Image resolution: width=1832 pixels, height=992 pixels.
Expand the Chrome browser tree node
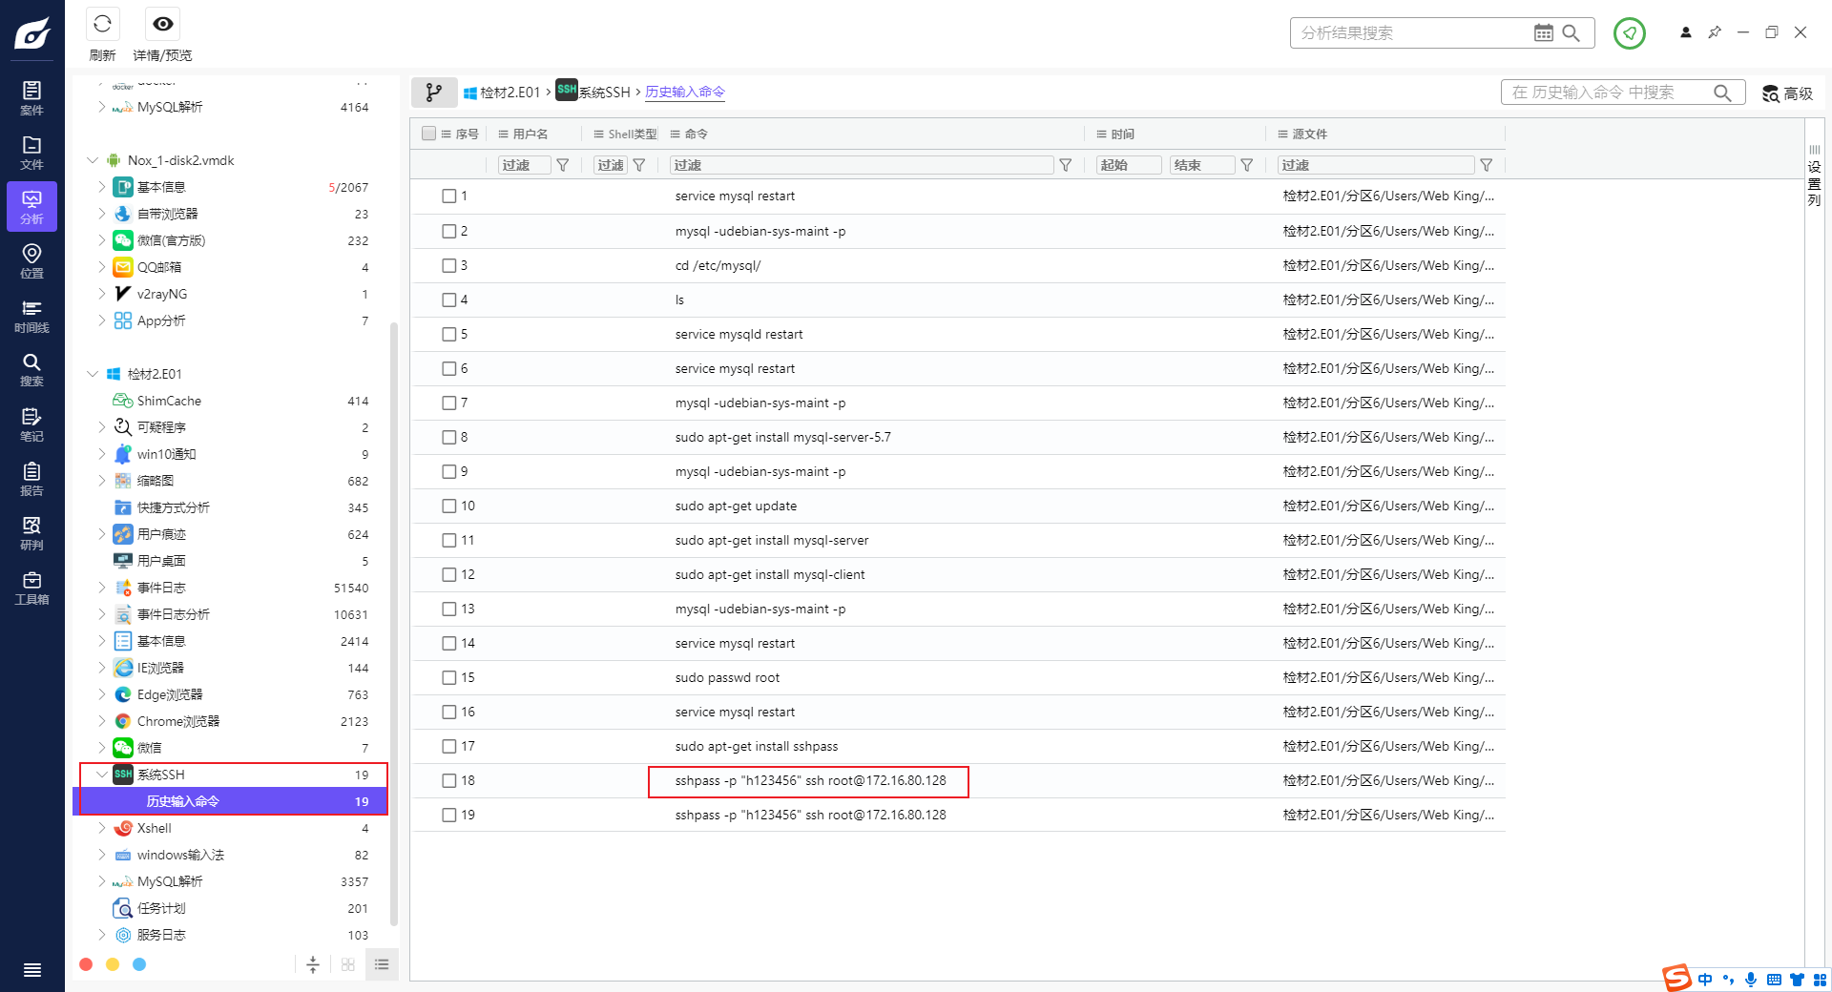coord(102,721)
